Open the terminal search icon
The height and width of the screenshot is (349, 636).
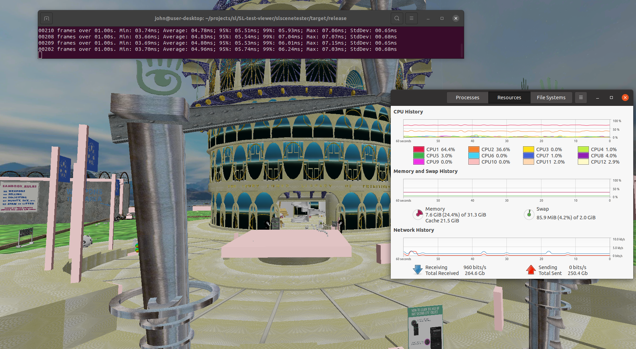pyautogui.click(x=397, y=18)
